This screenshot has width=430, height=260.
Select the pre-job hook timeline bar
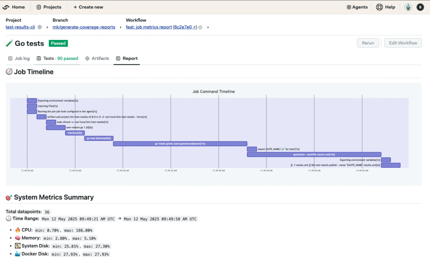pyautogui.click(x=32, y=111)
